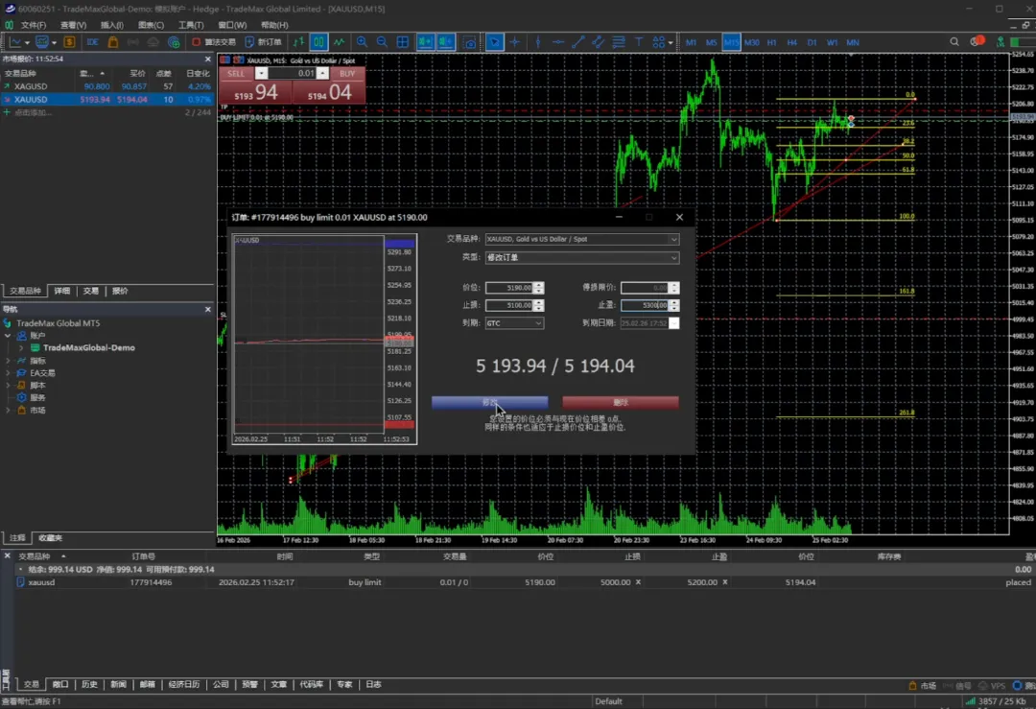The image size is (1036, 709).
Task: Open the 文件(F) menu
Action: [x=33, y=25]
